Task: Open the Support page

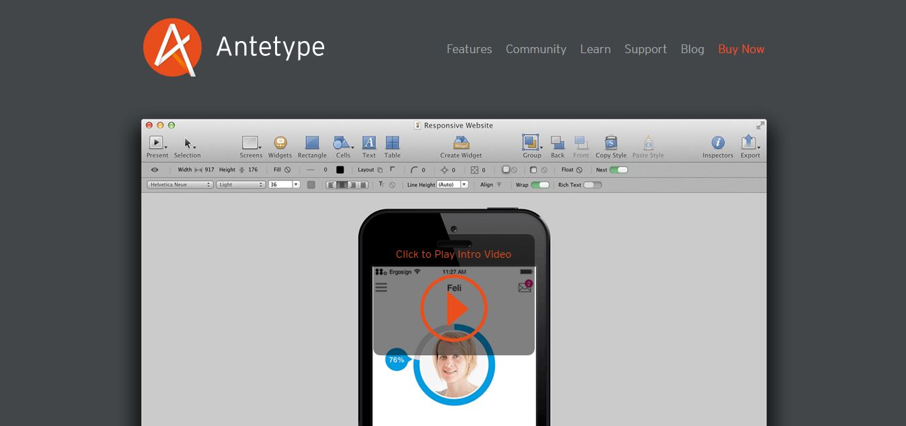Action: (645, 49)
